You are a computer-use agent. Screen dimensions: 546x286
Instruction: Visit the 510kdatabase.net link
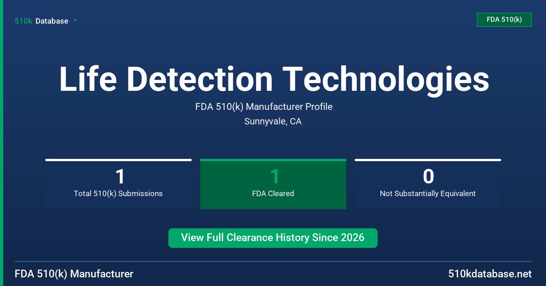[x=490, y=274]
